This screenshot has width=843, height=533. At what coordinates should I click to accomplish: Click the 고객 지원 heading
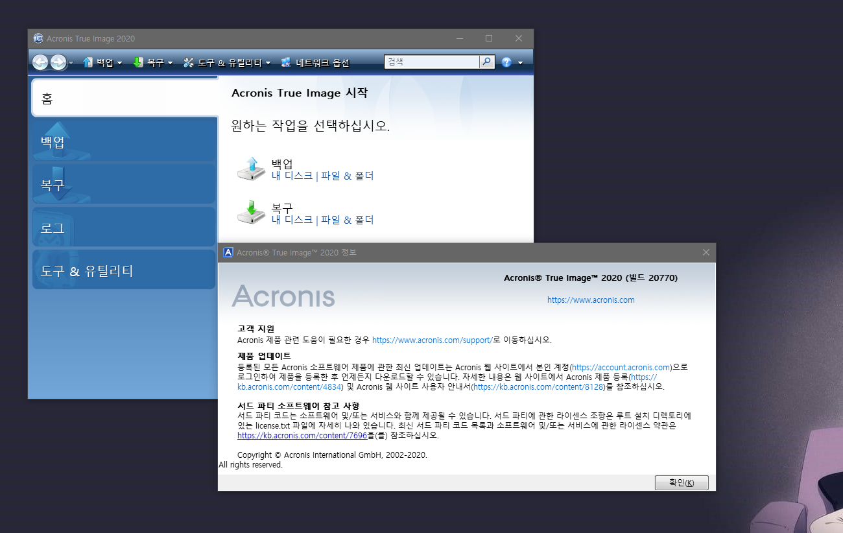click(256, 329)
